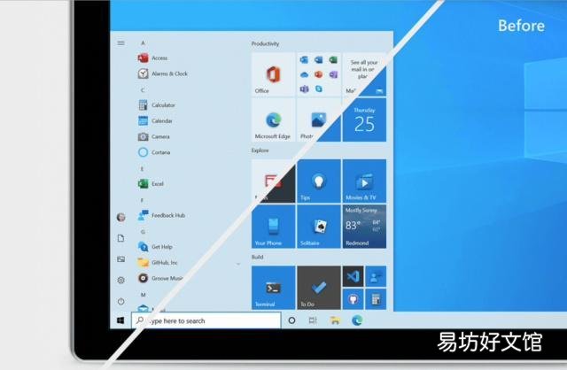Open Pictures from the Start rail

(120, 259)
